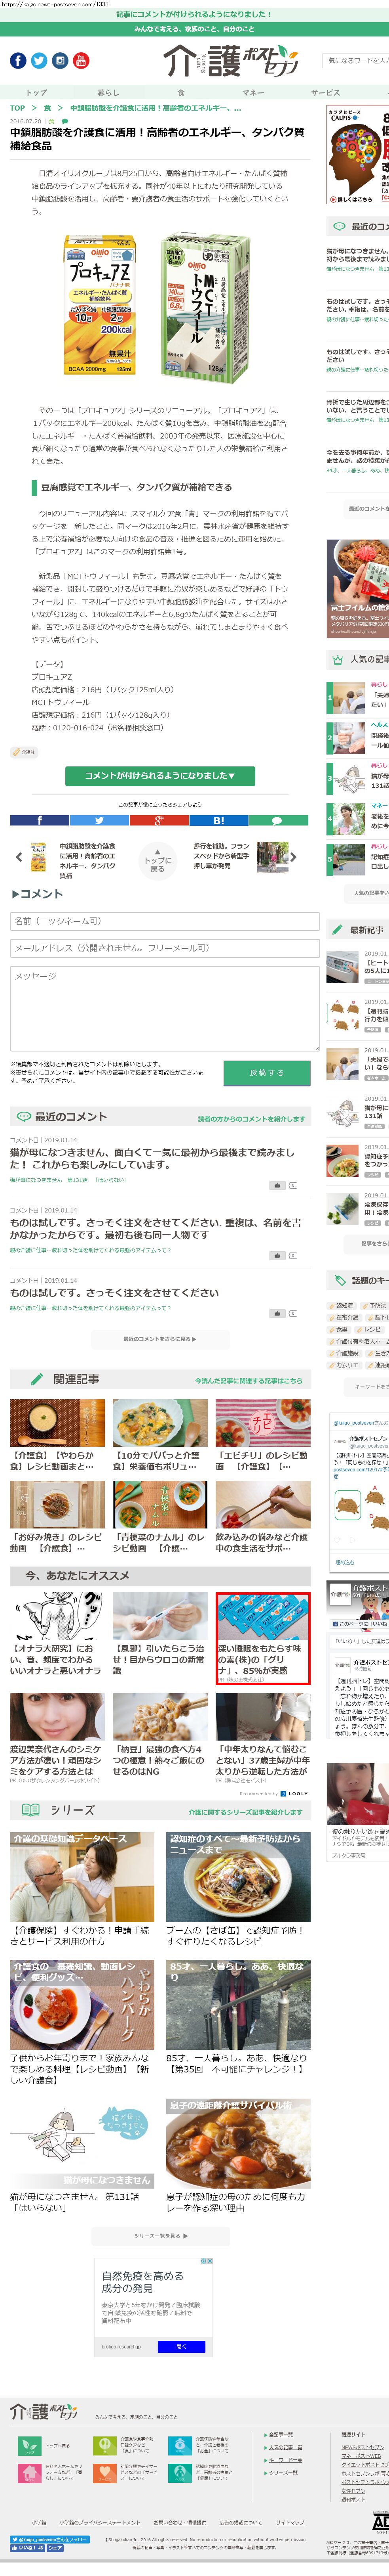Go to previous article with left chevron
Viewport: 389px width, 2576px height.
tap(18, 858)
